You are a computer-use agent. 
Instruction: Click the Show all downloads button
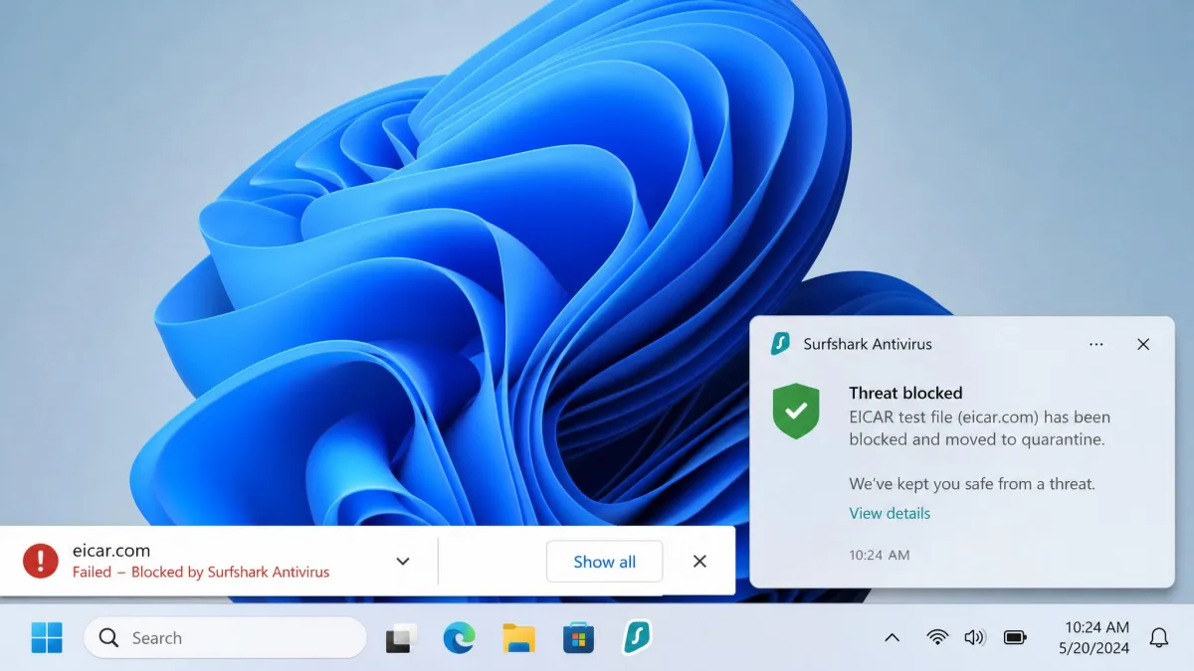click(x=604, y=562)
